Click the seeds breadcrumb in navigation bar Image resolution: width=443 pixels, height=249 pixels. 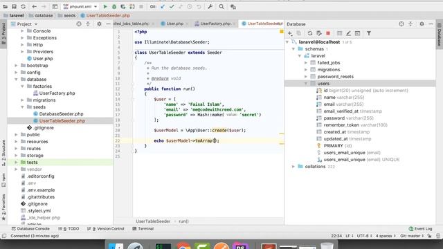[x=66, y=15]
